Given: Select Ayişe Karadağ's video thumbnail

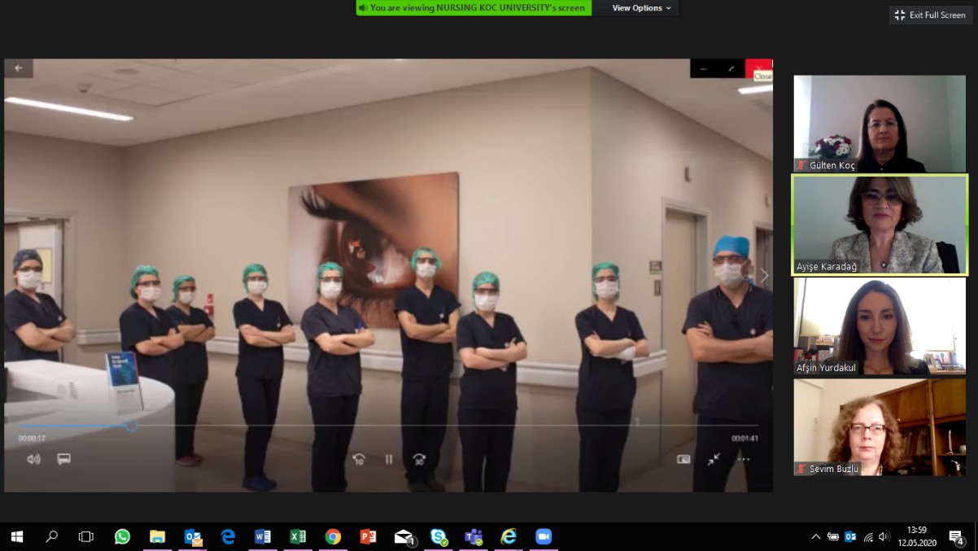Looking at the screenshot, I should tap(880, 225).
